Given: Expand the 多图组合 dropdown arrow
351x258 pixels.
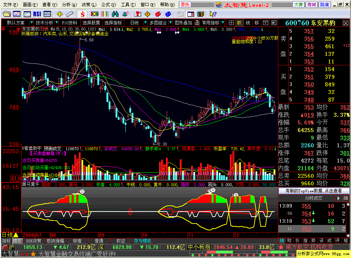Looking at the screenshot, I should [170, 22].
